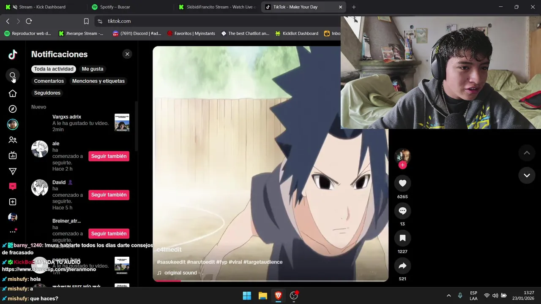
Task: Click the c4lmedit creator name
Action: pyautogui.click(x=169, y=250)
